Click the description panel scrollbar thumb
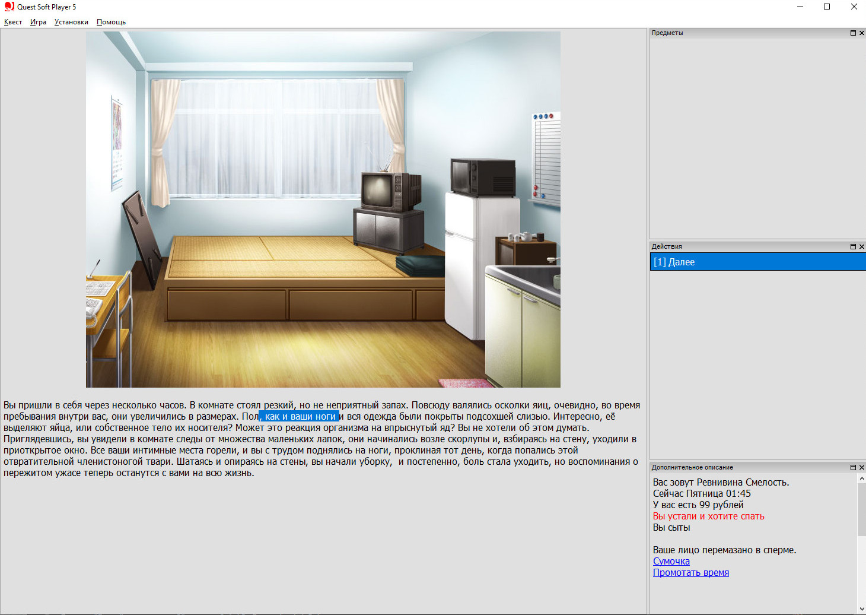The image size is (866, 615). (x=861, y=509)
